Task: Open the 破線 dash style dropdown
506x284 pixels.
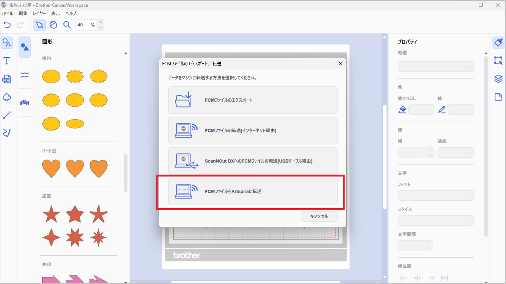Action: [455, 152]
